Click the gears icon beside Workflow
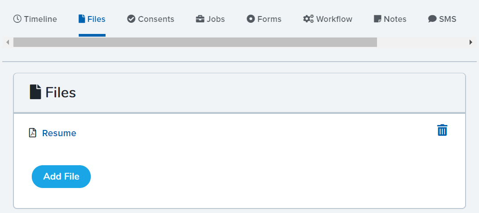 pyautogui.click(x=309, y=19)
